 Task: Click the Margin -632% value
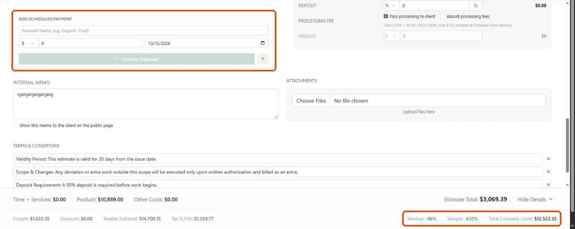(471, 219)
